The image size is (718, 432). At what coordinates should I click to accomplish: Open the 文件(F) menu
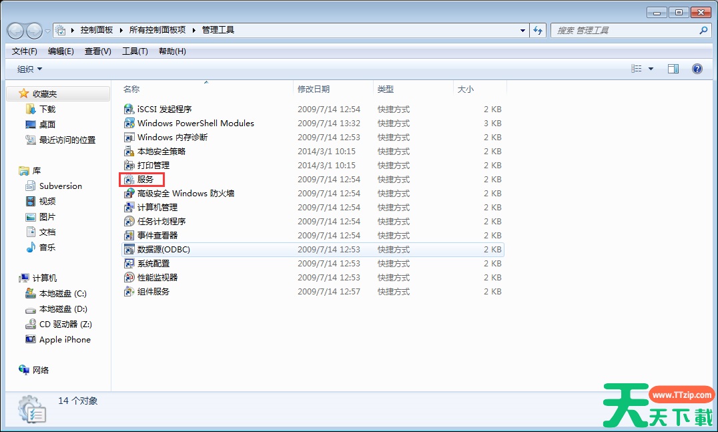(25, 51)
